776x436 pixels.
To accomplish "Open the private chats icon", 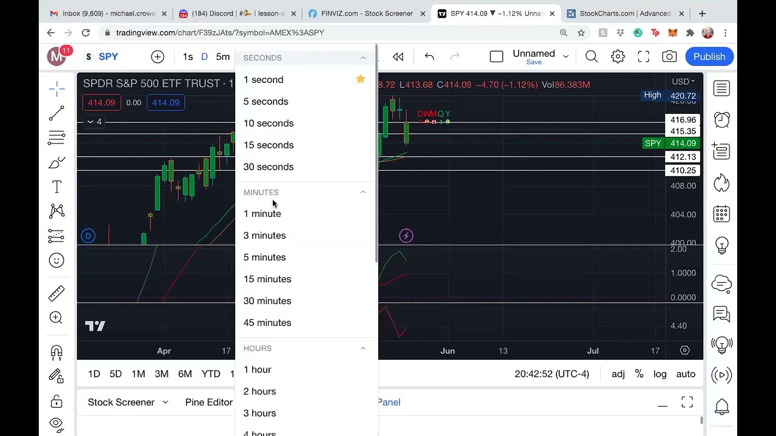I will (721, 314).
